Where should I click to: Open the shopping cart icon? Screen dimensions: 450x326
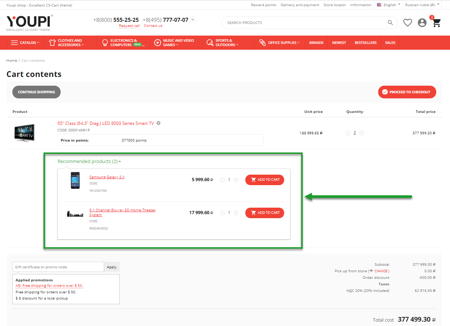(x=437, y=23)
